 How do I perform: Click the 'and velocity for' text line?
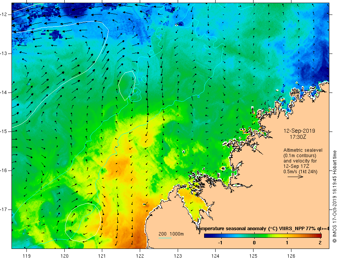click(x=300, y=161)
